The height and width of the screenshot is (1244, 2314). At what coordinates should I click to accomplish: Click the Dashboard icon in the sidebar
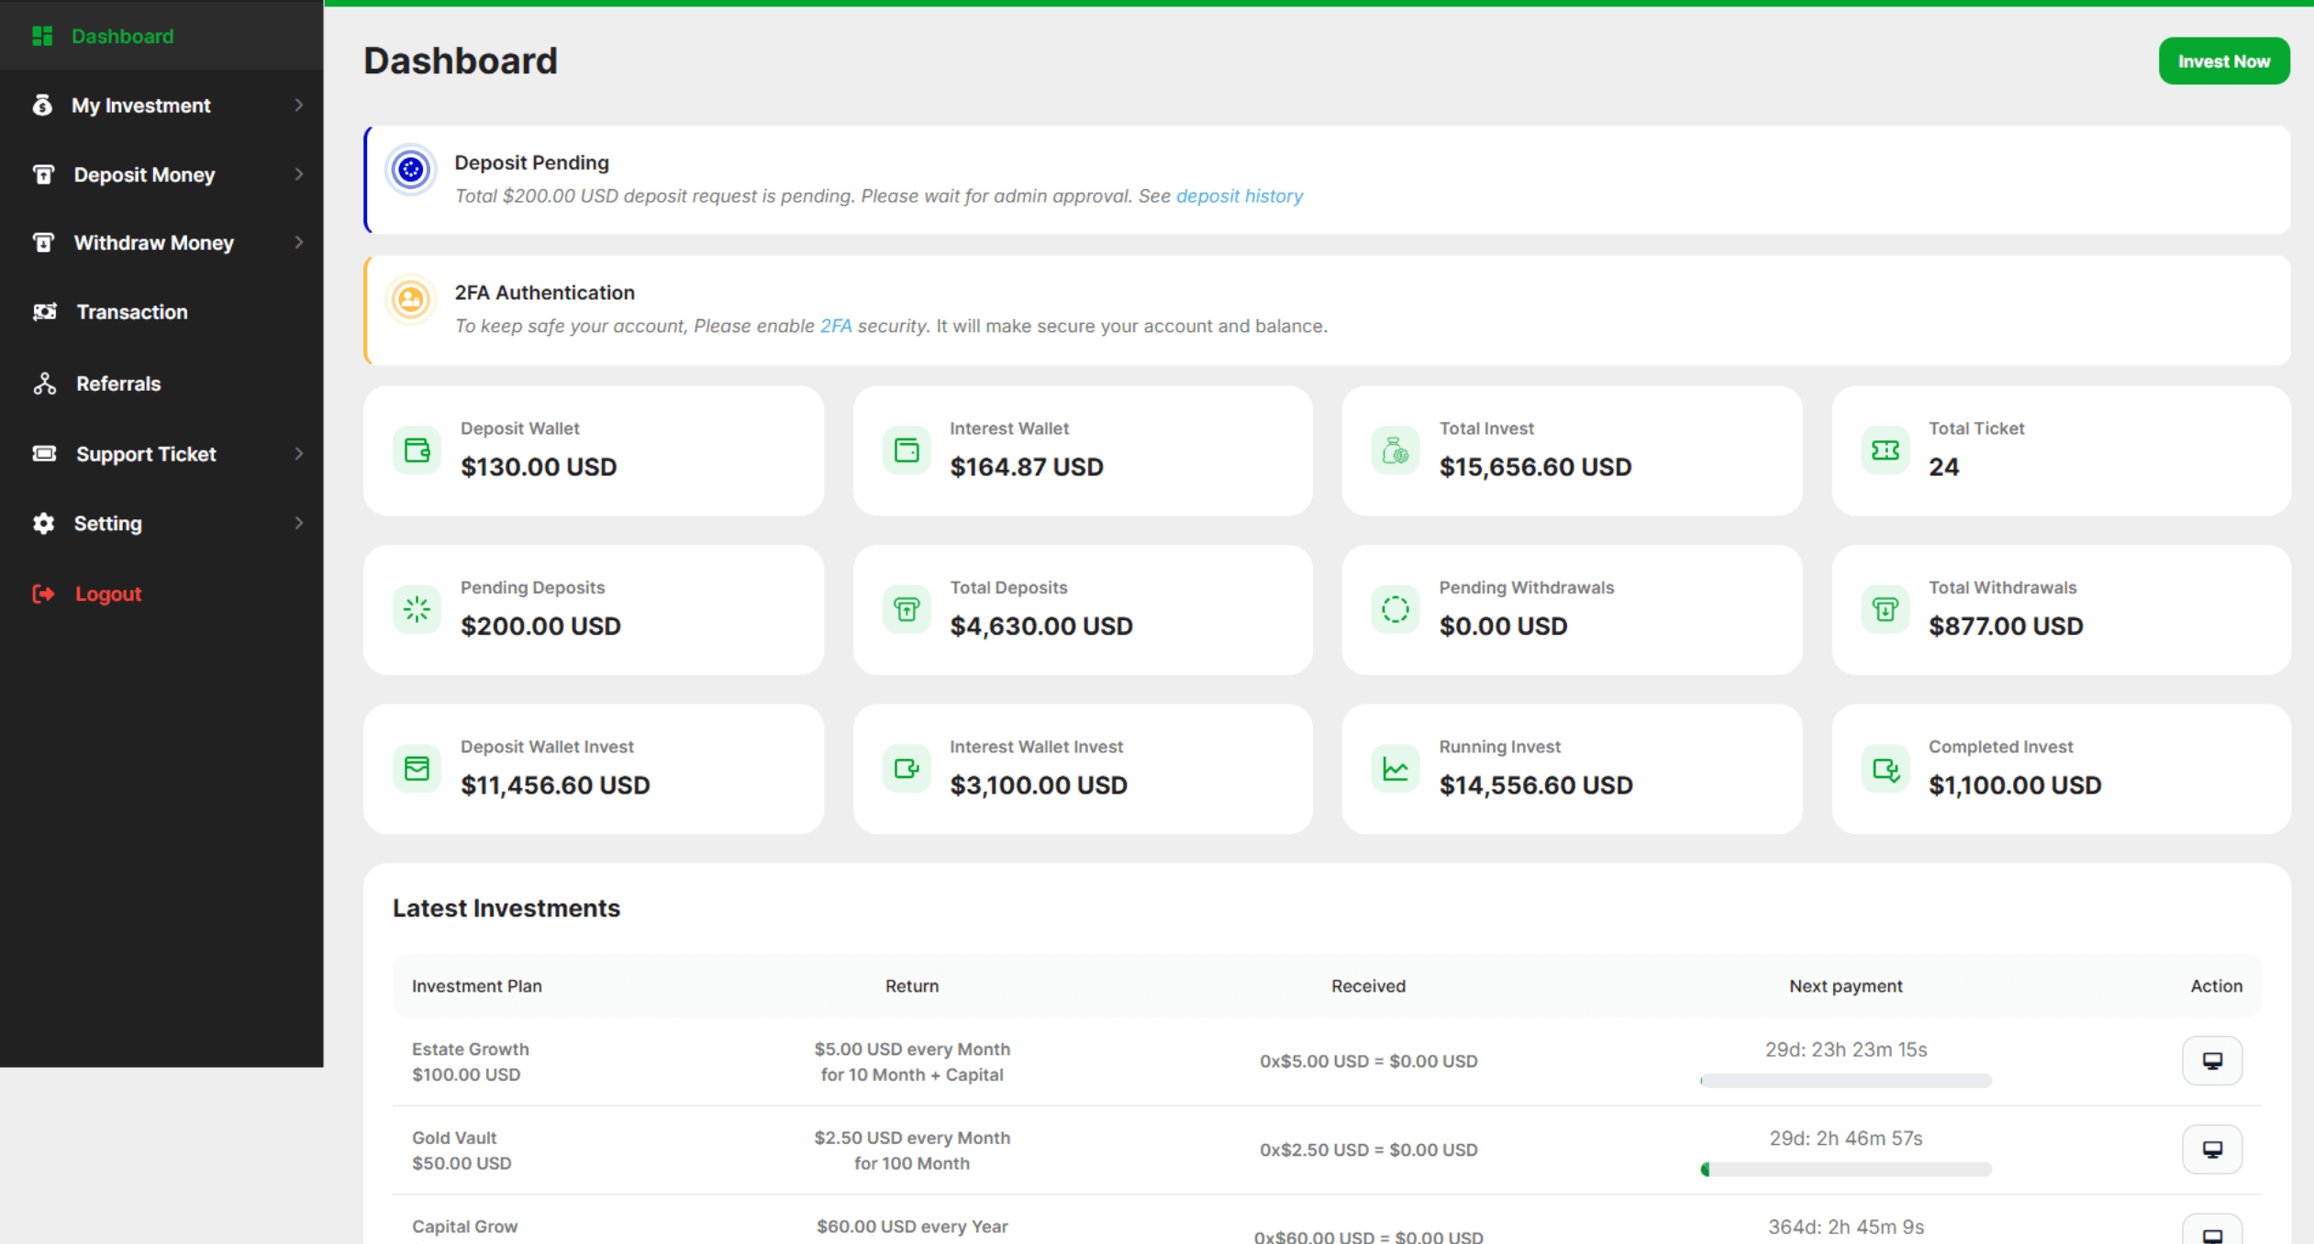(43, 36)
